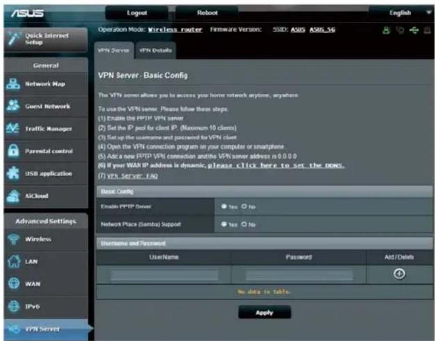The height and width of the screenshot is (341, 435).
Task: Click the USB status icon in header
Action: (x=414, y=30)
